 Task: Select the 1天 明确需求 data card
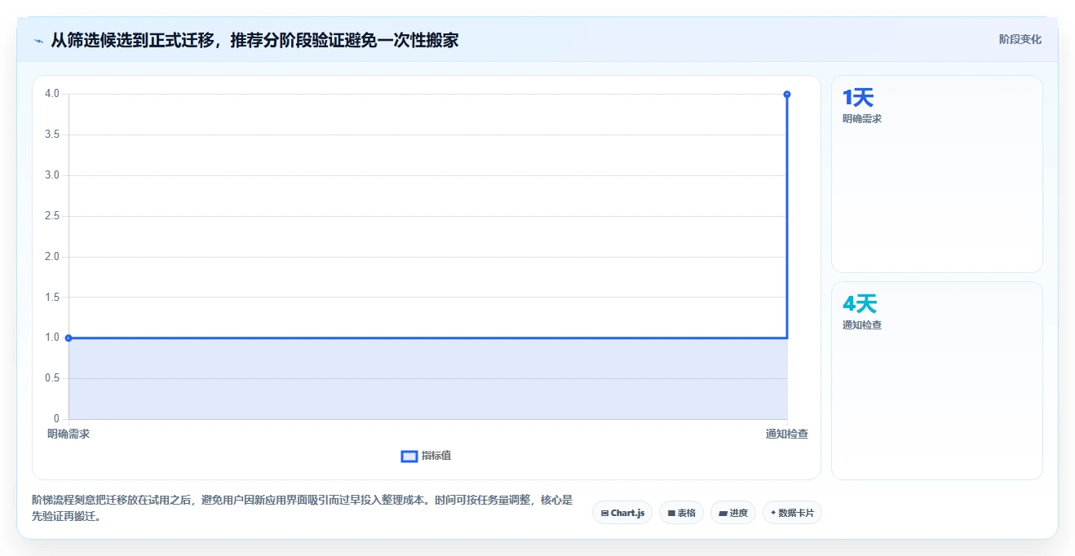click(936, 174)
